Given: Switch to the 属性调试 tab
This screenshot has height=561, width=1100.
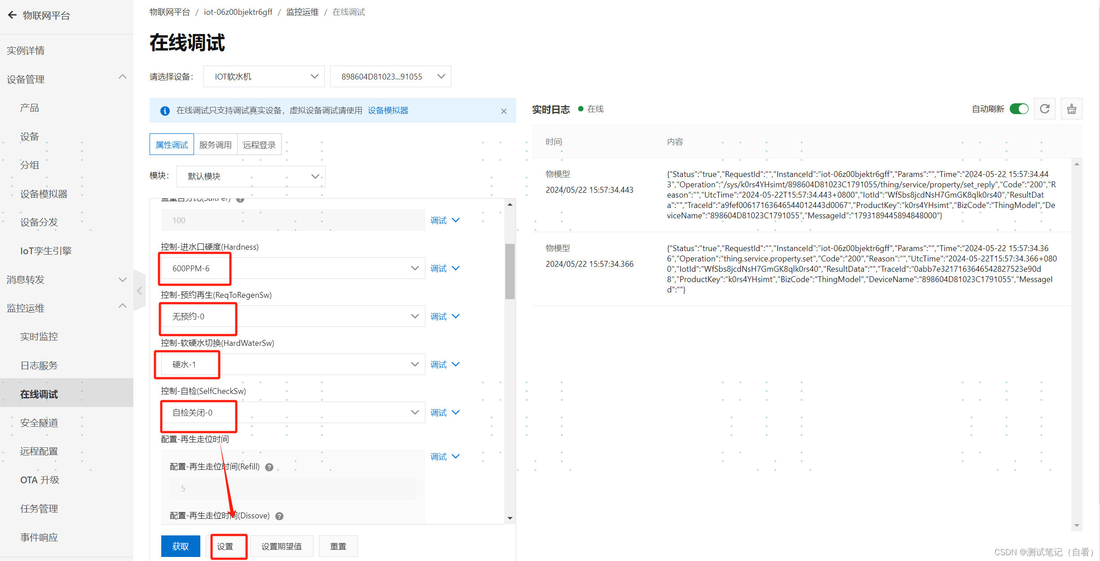Looking at the screenshot, I should point(172,145).
